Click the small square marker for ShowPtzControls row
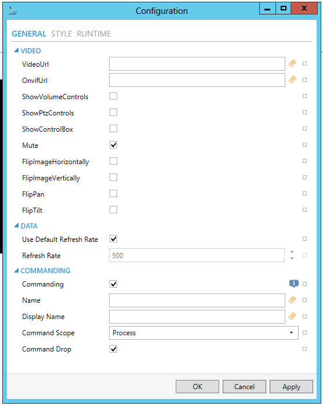This screenshot has height=406, width=323. pyautogui.click(x=304, y=113)
